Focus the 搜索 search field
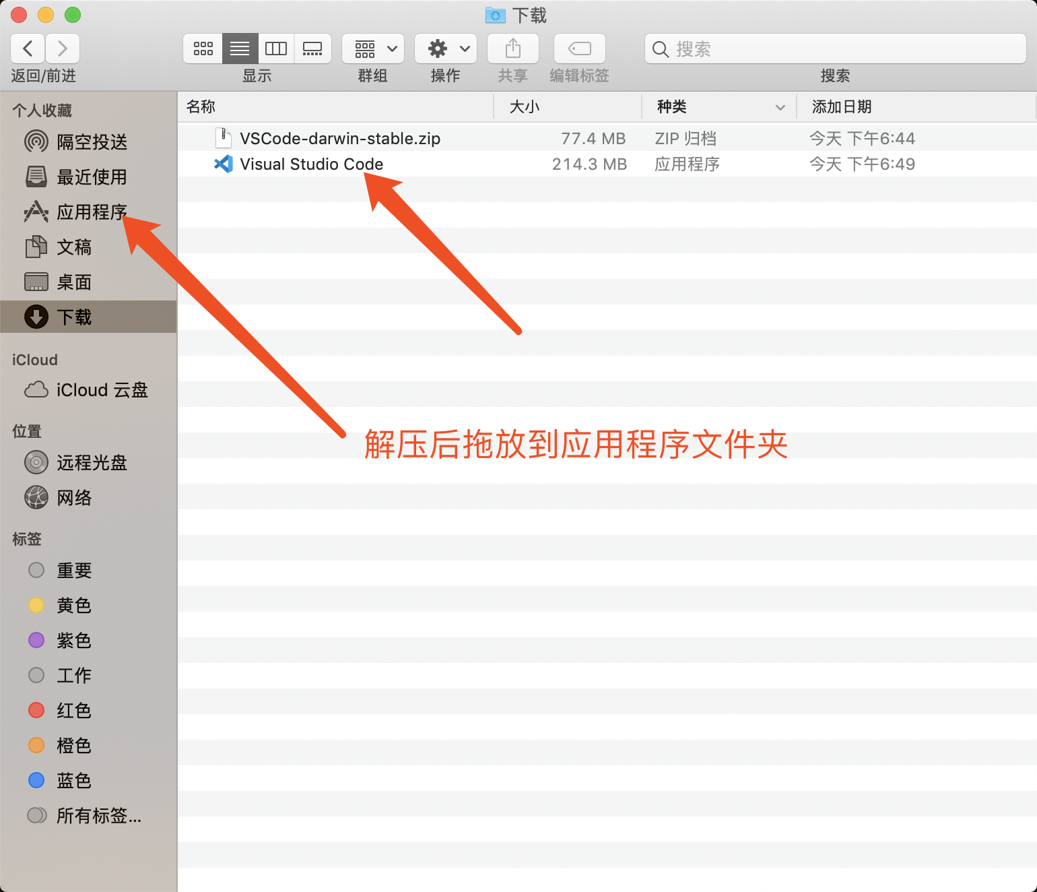This screenshot has width=1037, height=892. [836, 49]
